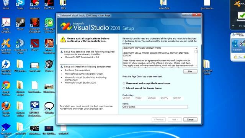The width and height of the screenshot is (245, 138).
Task: Select the avast! Free Antivirus icon
Action: 6,46
